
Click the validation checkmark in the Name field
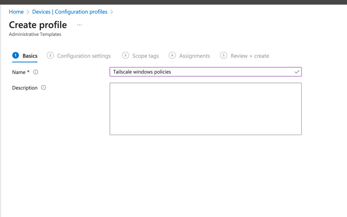[x=297, y=72]
